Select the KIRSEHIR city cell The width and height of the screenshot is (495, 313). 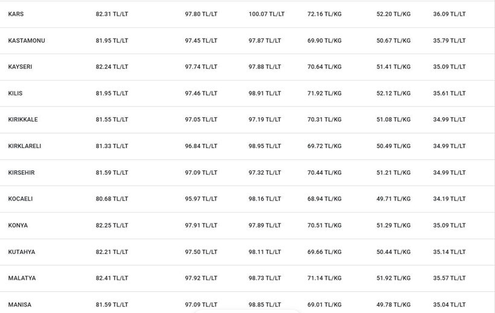[x=22, y=173]
